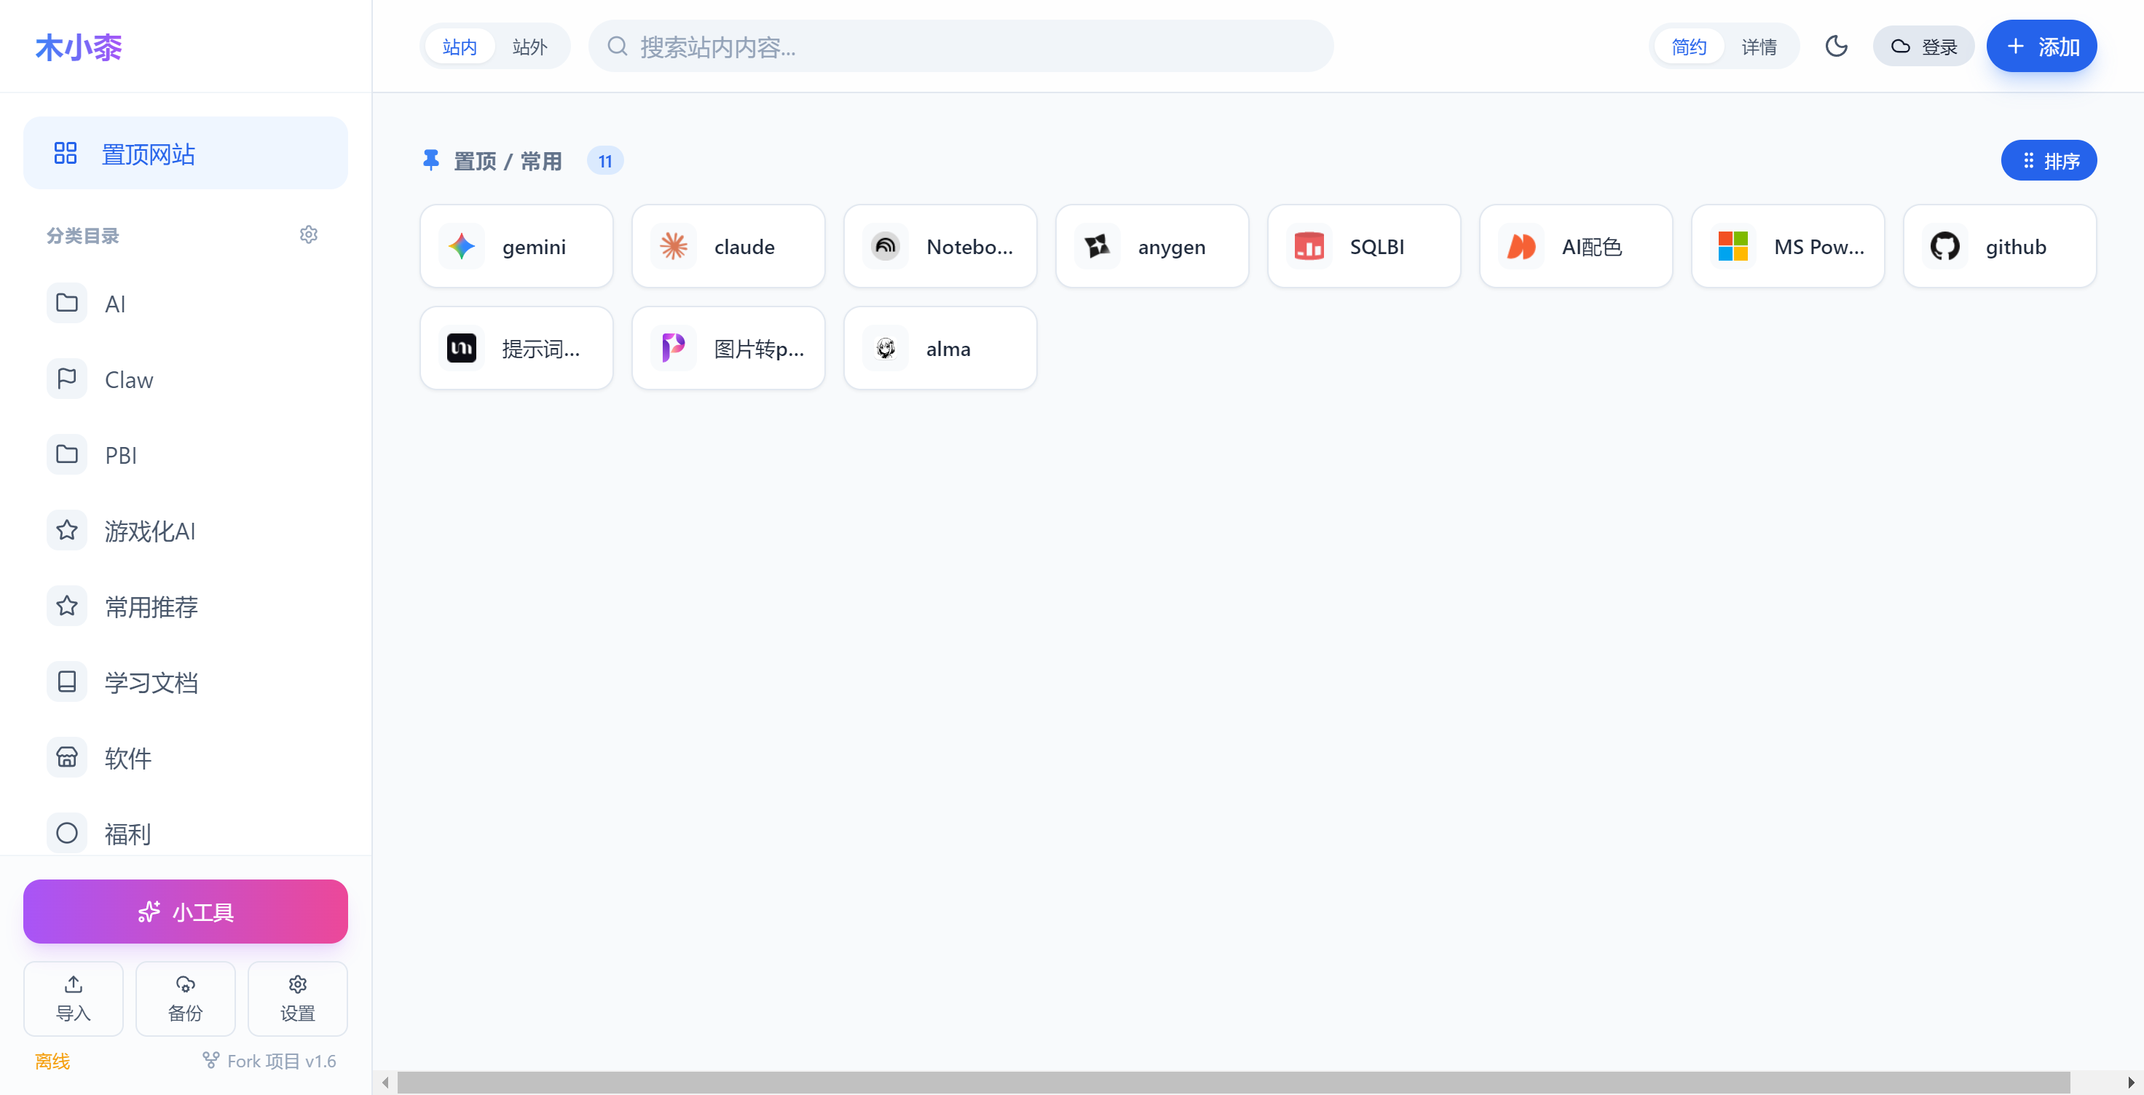2144x1095 pixels.
Task: Switch to 简约 view mode
Action: (1689, 46)
